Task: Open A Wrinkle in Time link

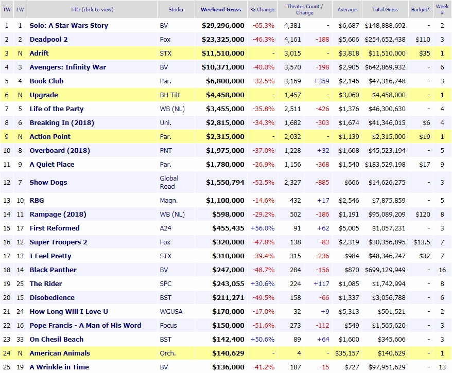Action: pos(59,367)
